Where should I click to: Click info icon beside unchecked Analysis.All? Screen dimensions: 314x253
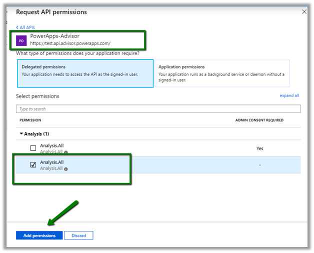coord(66,152)
